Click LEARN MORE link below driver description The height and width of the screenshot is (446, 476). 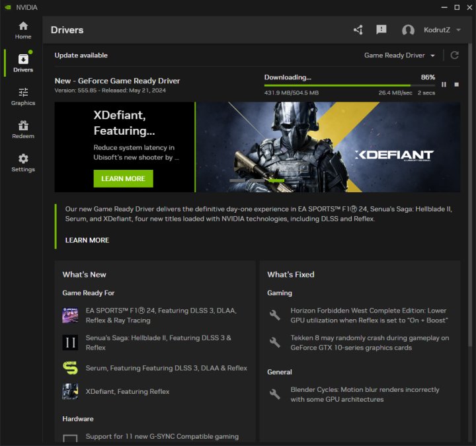click(87, 240)
